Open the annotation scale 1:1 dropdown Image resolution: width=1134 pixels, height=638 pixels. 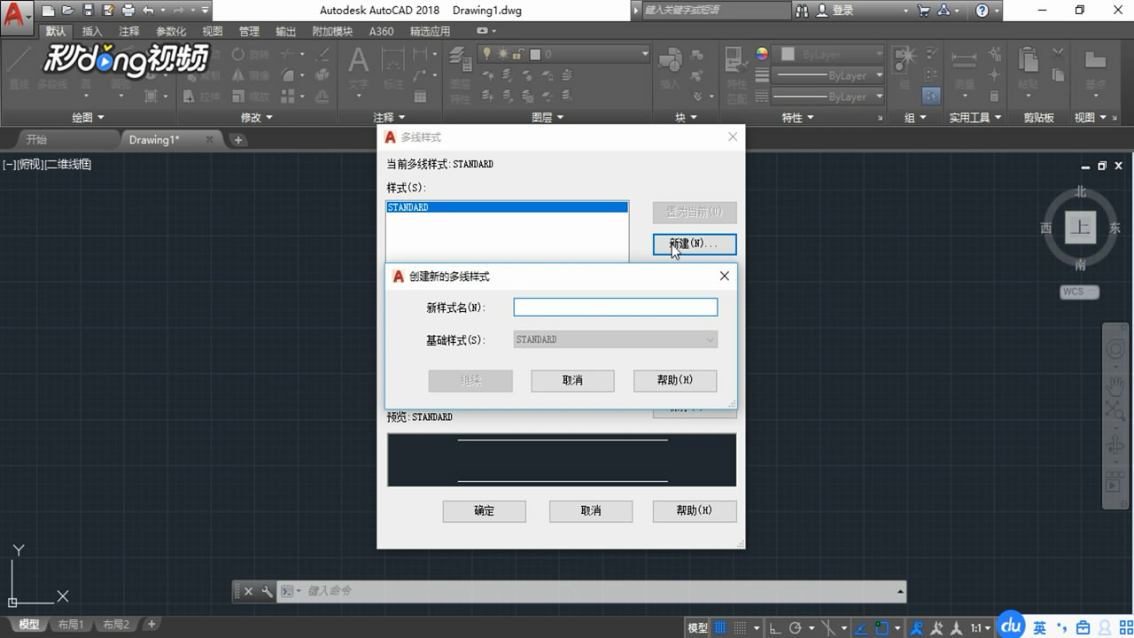point(980,627)
